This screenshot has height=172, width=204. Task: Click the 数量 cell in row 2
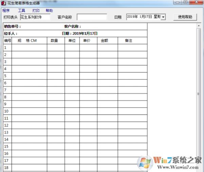pos(56,55)
